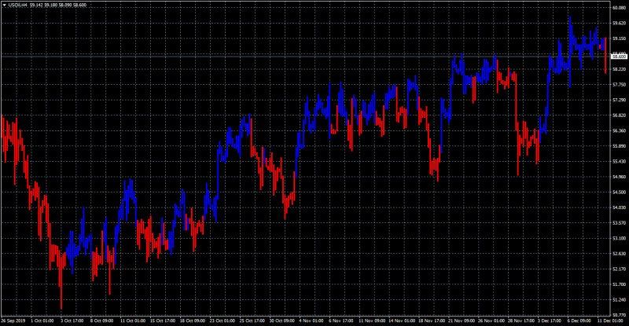Select the 52.170 price axis label

[x=619, y=269]
